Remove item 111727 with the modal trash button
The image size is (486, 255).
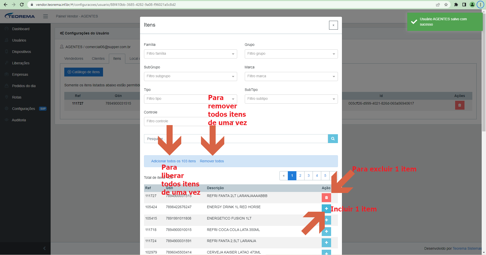click(x=326, y=198)
